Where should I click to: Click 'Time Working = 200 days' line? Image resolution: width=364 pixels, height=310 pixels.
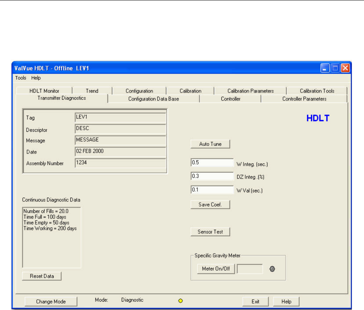(x=50, y=229)
